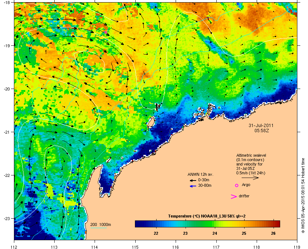Screen dimensions: 308x249
Task: Click the 'Altimetric sealevel' legend text
Action: [x=251, y=155]
